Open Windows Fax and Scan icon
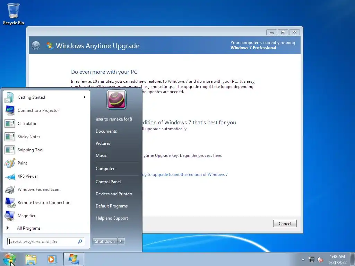 coord(10,189)
